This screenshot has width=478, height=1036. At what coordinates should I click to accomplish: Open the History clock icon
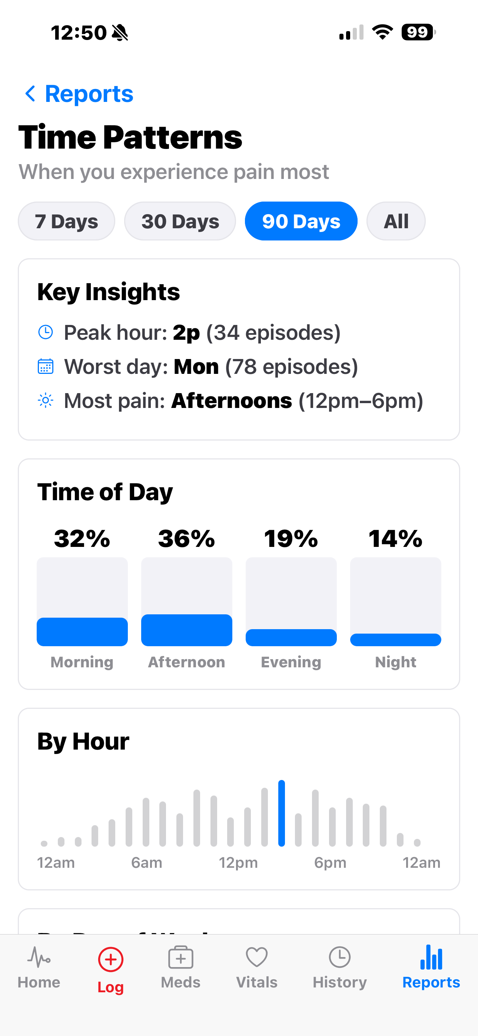339,957
